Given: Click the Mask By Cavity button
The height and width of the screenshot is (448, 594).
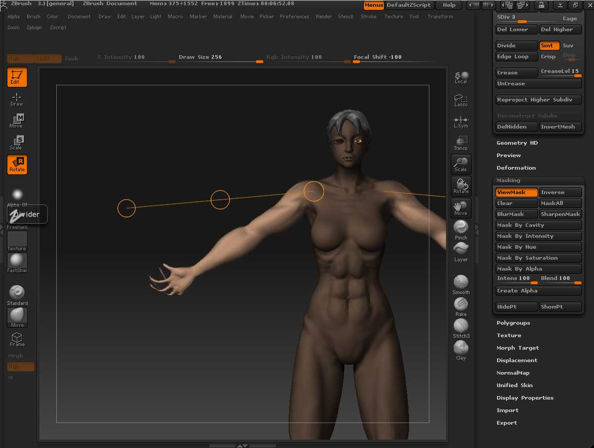Looking at the screenshot, I should 538,225.
